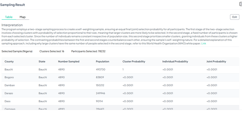Click the Joint Probability column header
This screenshot has height=115, width=242.
(216, 61)
